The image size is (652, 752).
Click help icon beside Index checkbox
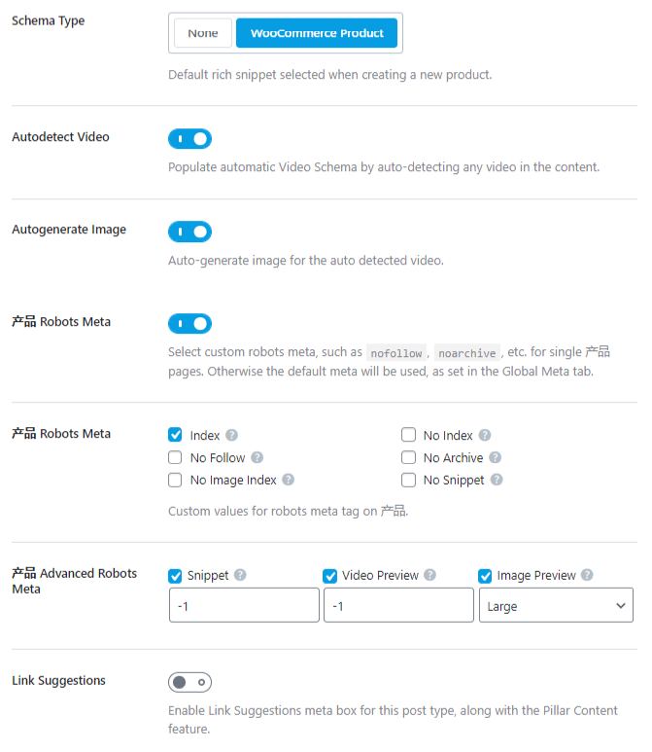(x=232, y=436)
